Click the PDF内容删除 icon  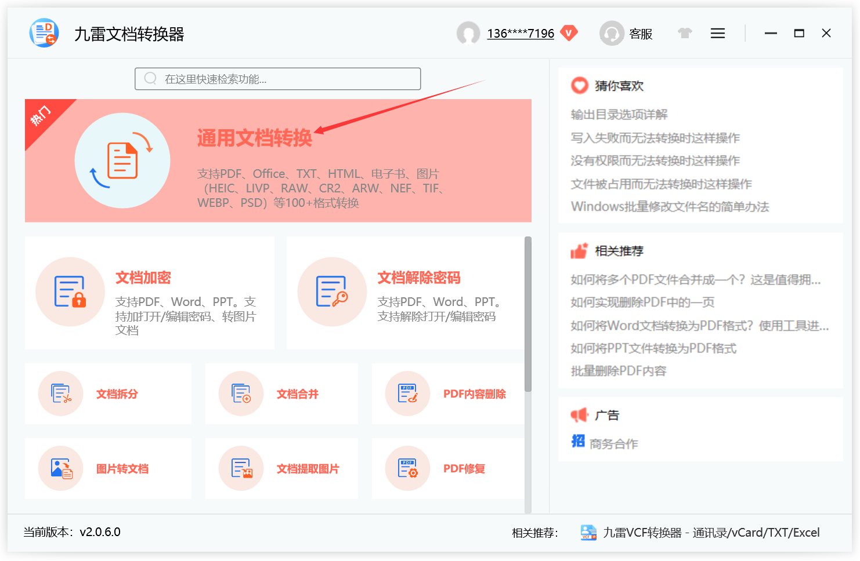click(408, 394)
